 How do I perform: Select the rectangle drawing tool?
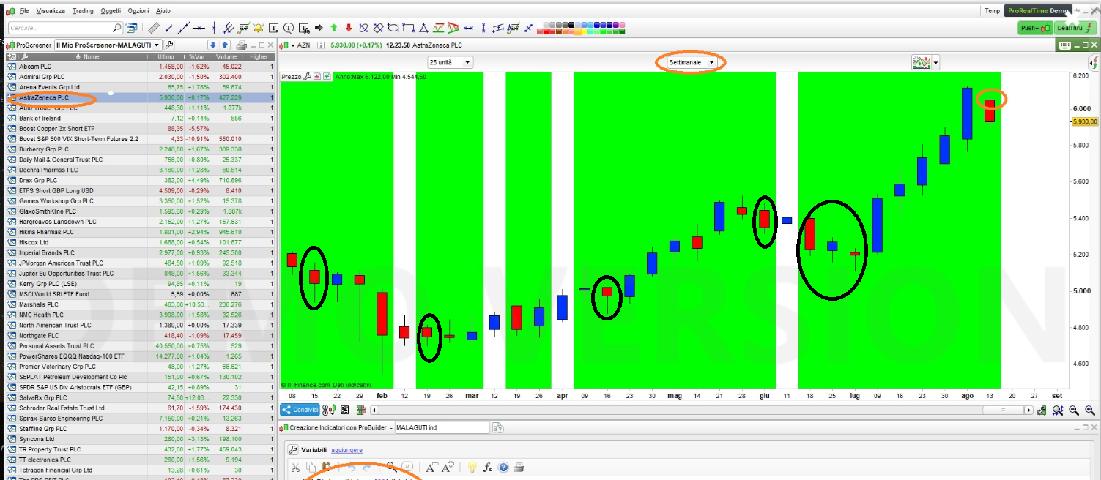pos(409,28)
